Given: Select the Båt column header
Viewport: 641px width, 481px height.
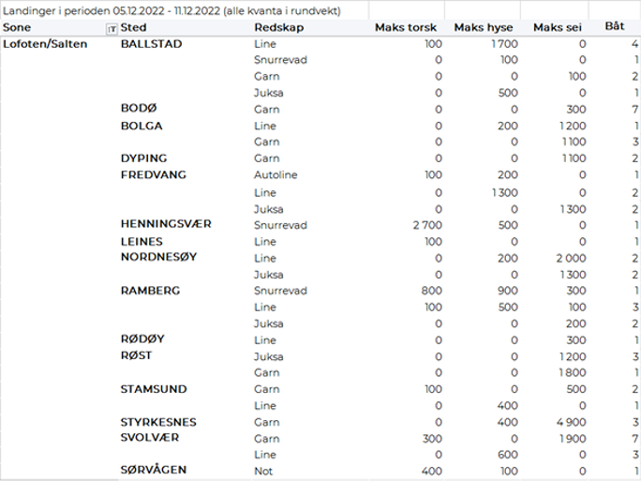Looking at the screenshot, I should pyautogui.click(x=615, y=27).
